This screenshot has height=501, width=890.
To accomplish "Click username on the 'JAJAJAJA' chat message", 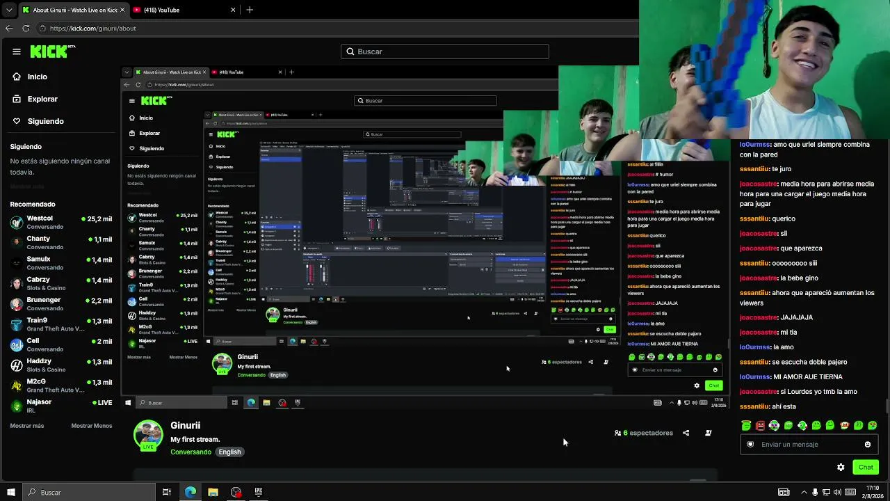I will (759, 318).
